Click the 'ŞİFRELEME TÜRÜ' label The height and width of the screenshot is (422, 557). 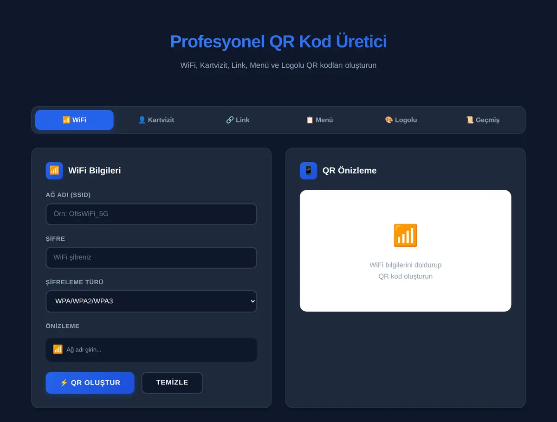74,282
